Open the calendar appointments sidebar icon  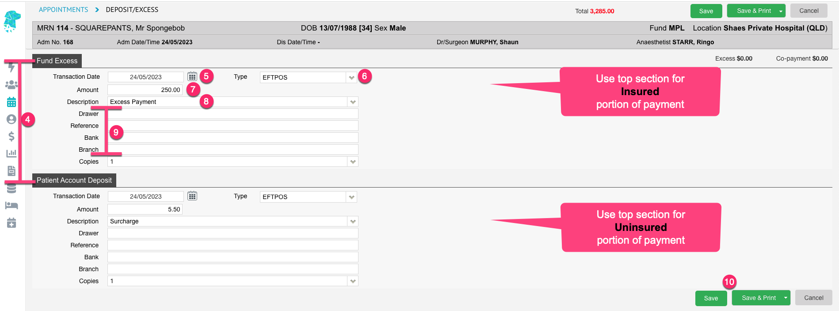tap(11, 102)
